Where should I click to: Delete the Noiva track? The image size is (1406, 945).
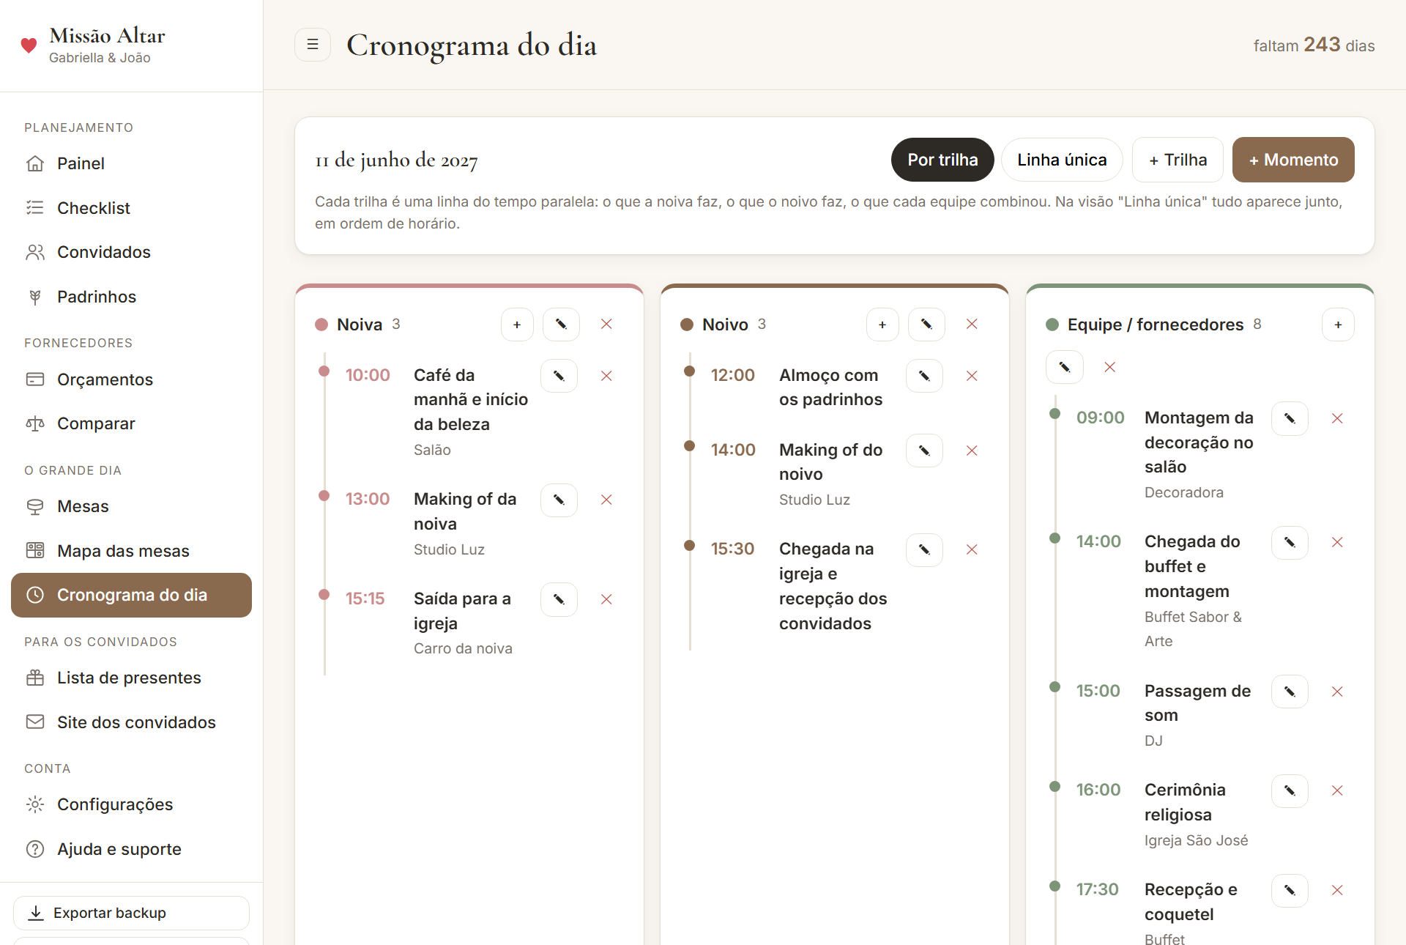(606, 325)
